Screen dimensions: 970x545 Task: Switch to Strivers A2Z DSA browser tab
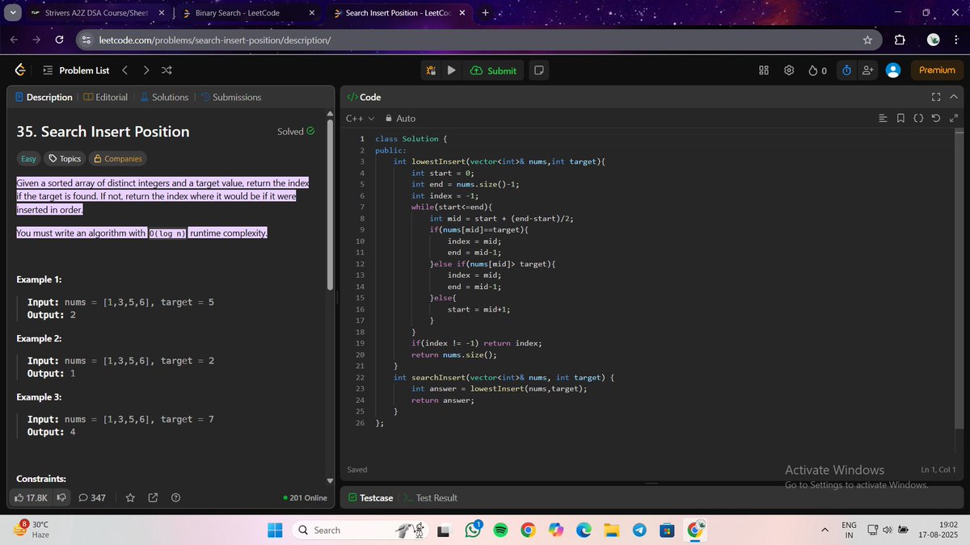(97, 13)
